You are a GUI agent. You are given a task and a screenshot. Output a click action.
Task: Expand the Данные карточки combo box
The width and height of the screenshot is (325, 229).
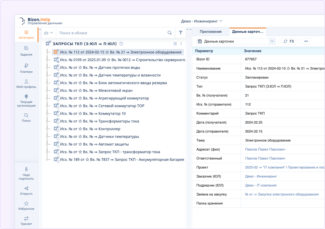tap(272, 41)
